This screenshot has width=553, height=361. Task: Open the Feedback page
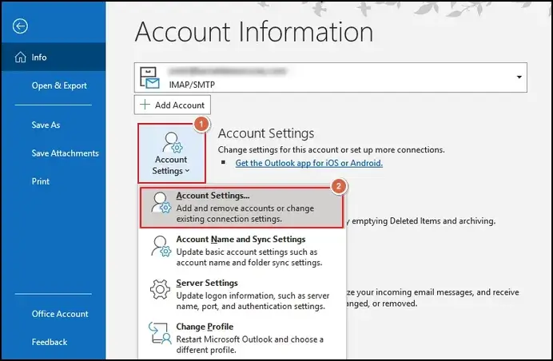click(x=50, y=342)
